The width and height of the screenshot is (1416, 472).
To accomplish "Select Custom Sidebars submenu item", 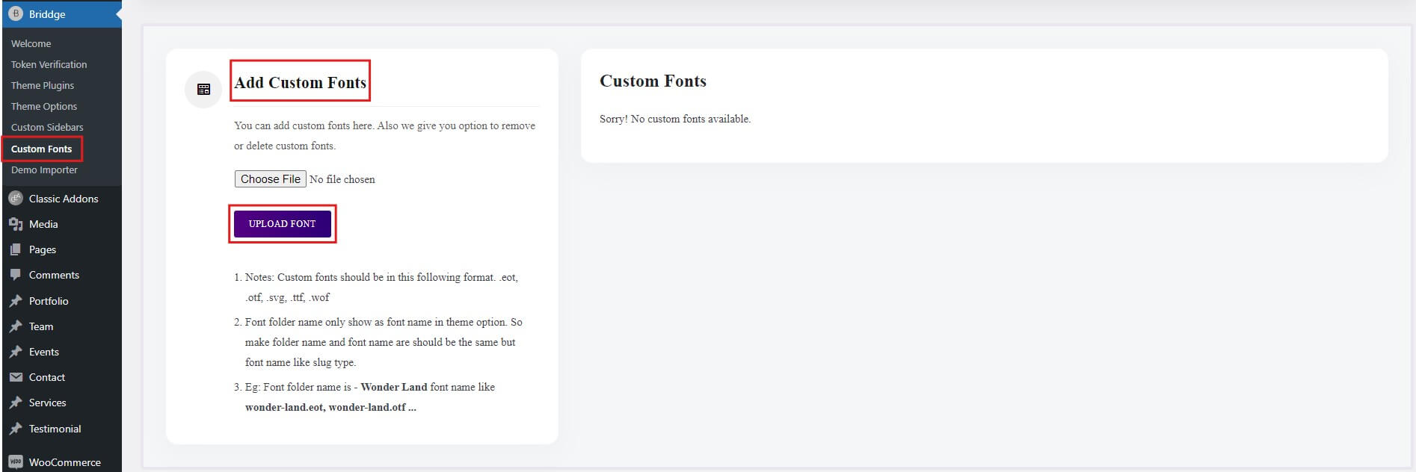I will pos(47,127).
